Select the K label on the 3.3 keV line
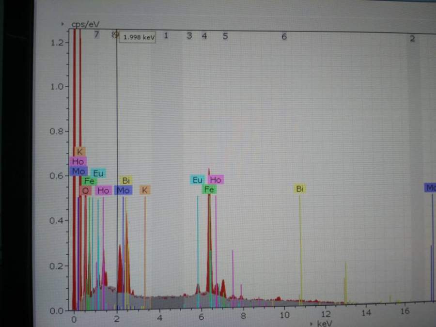Image resolution: width=436 pixels, height=327 pixels. pos(144,190)
